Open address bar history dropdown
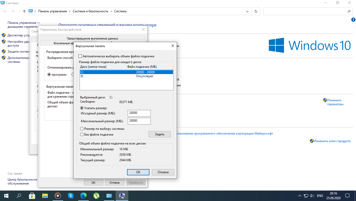The height and width of the screenshot is (201, 356). pyautogui.click(x=248, y=12)
